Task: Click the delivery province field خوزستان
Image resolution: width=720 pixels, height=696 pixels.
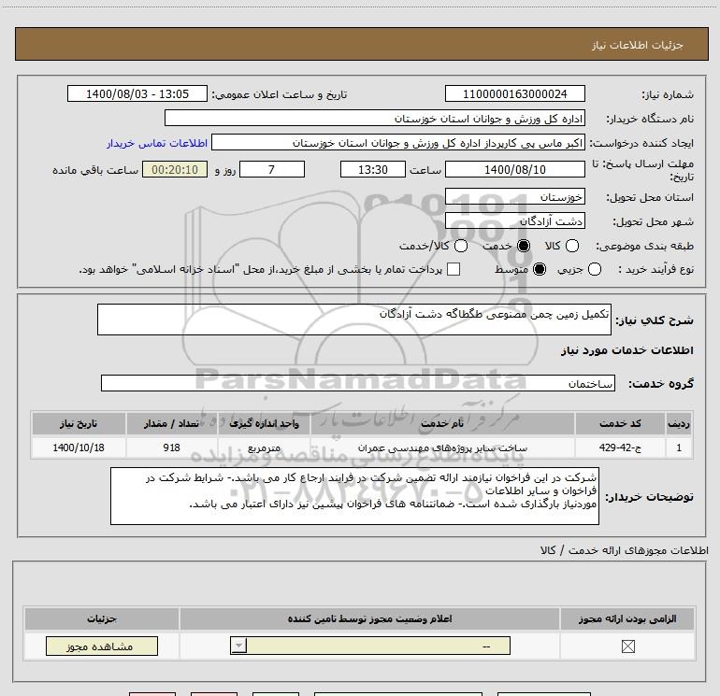Action: tap(514, 196)
